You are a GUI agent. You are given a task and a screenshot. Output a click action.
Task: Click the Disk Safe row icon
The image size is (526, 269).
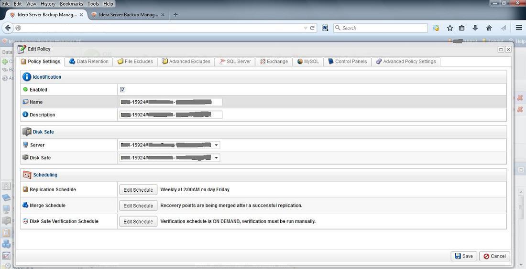coord(25,157)
